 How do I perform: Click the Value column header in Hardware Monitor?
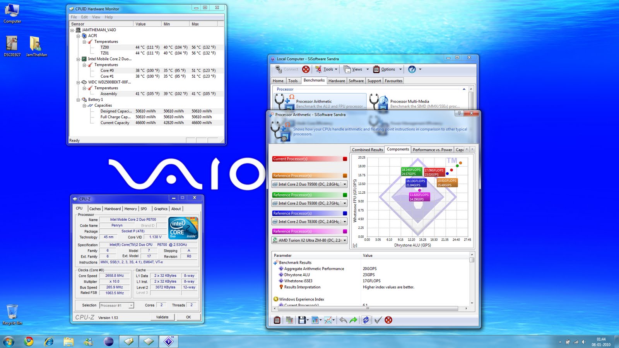(x=147, y=24)
